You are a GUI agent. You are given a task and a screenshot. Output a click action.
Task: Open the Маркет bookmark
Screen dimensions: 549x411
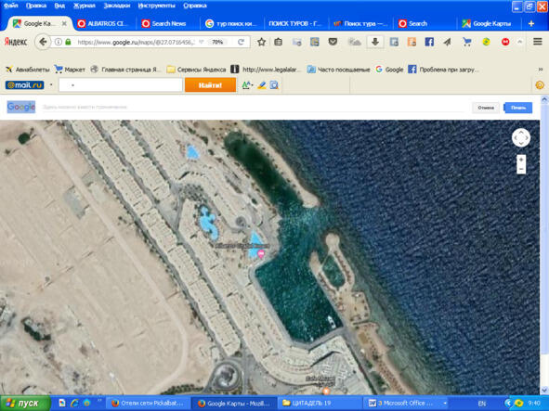click(x=70, y=70)
